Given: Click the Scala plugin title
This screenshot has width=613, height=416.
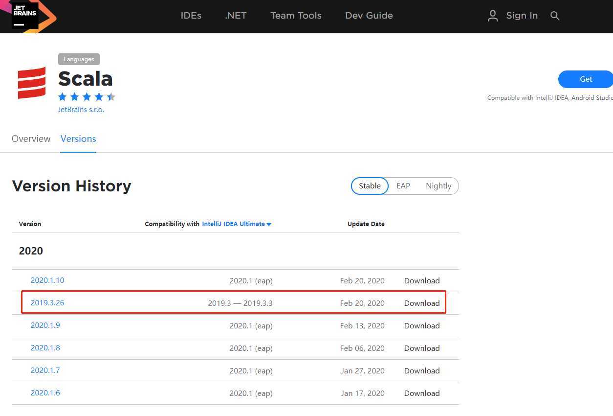Looking at the screenshot, I should pyautogui.click(x=86, y=79).
